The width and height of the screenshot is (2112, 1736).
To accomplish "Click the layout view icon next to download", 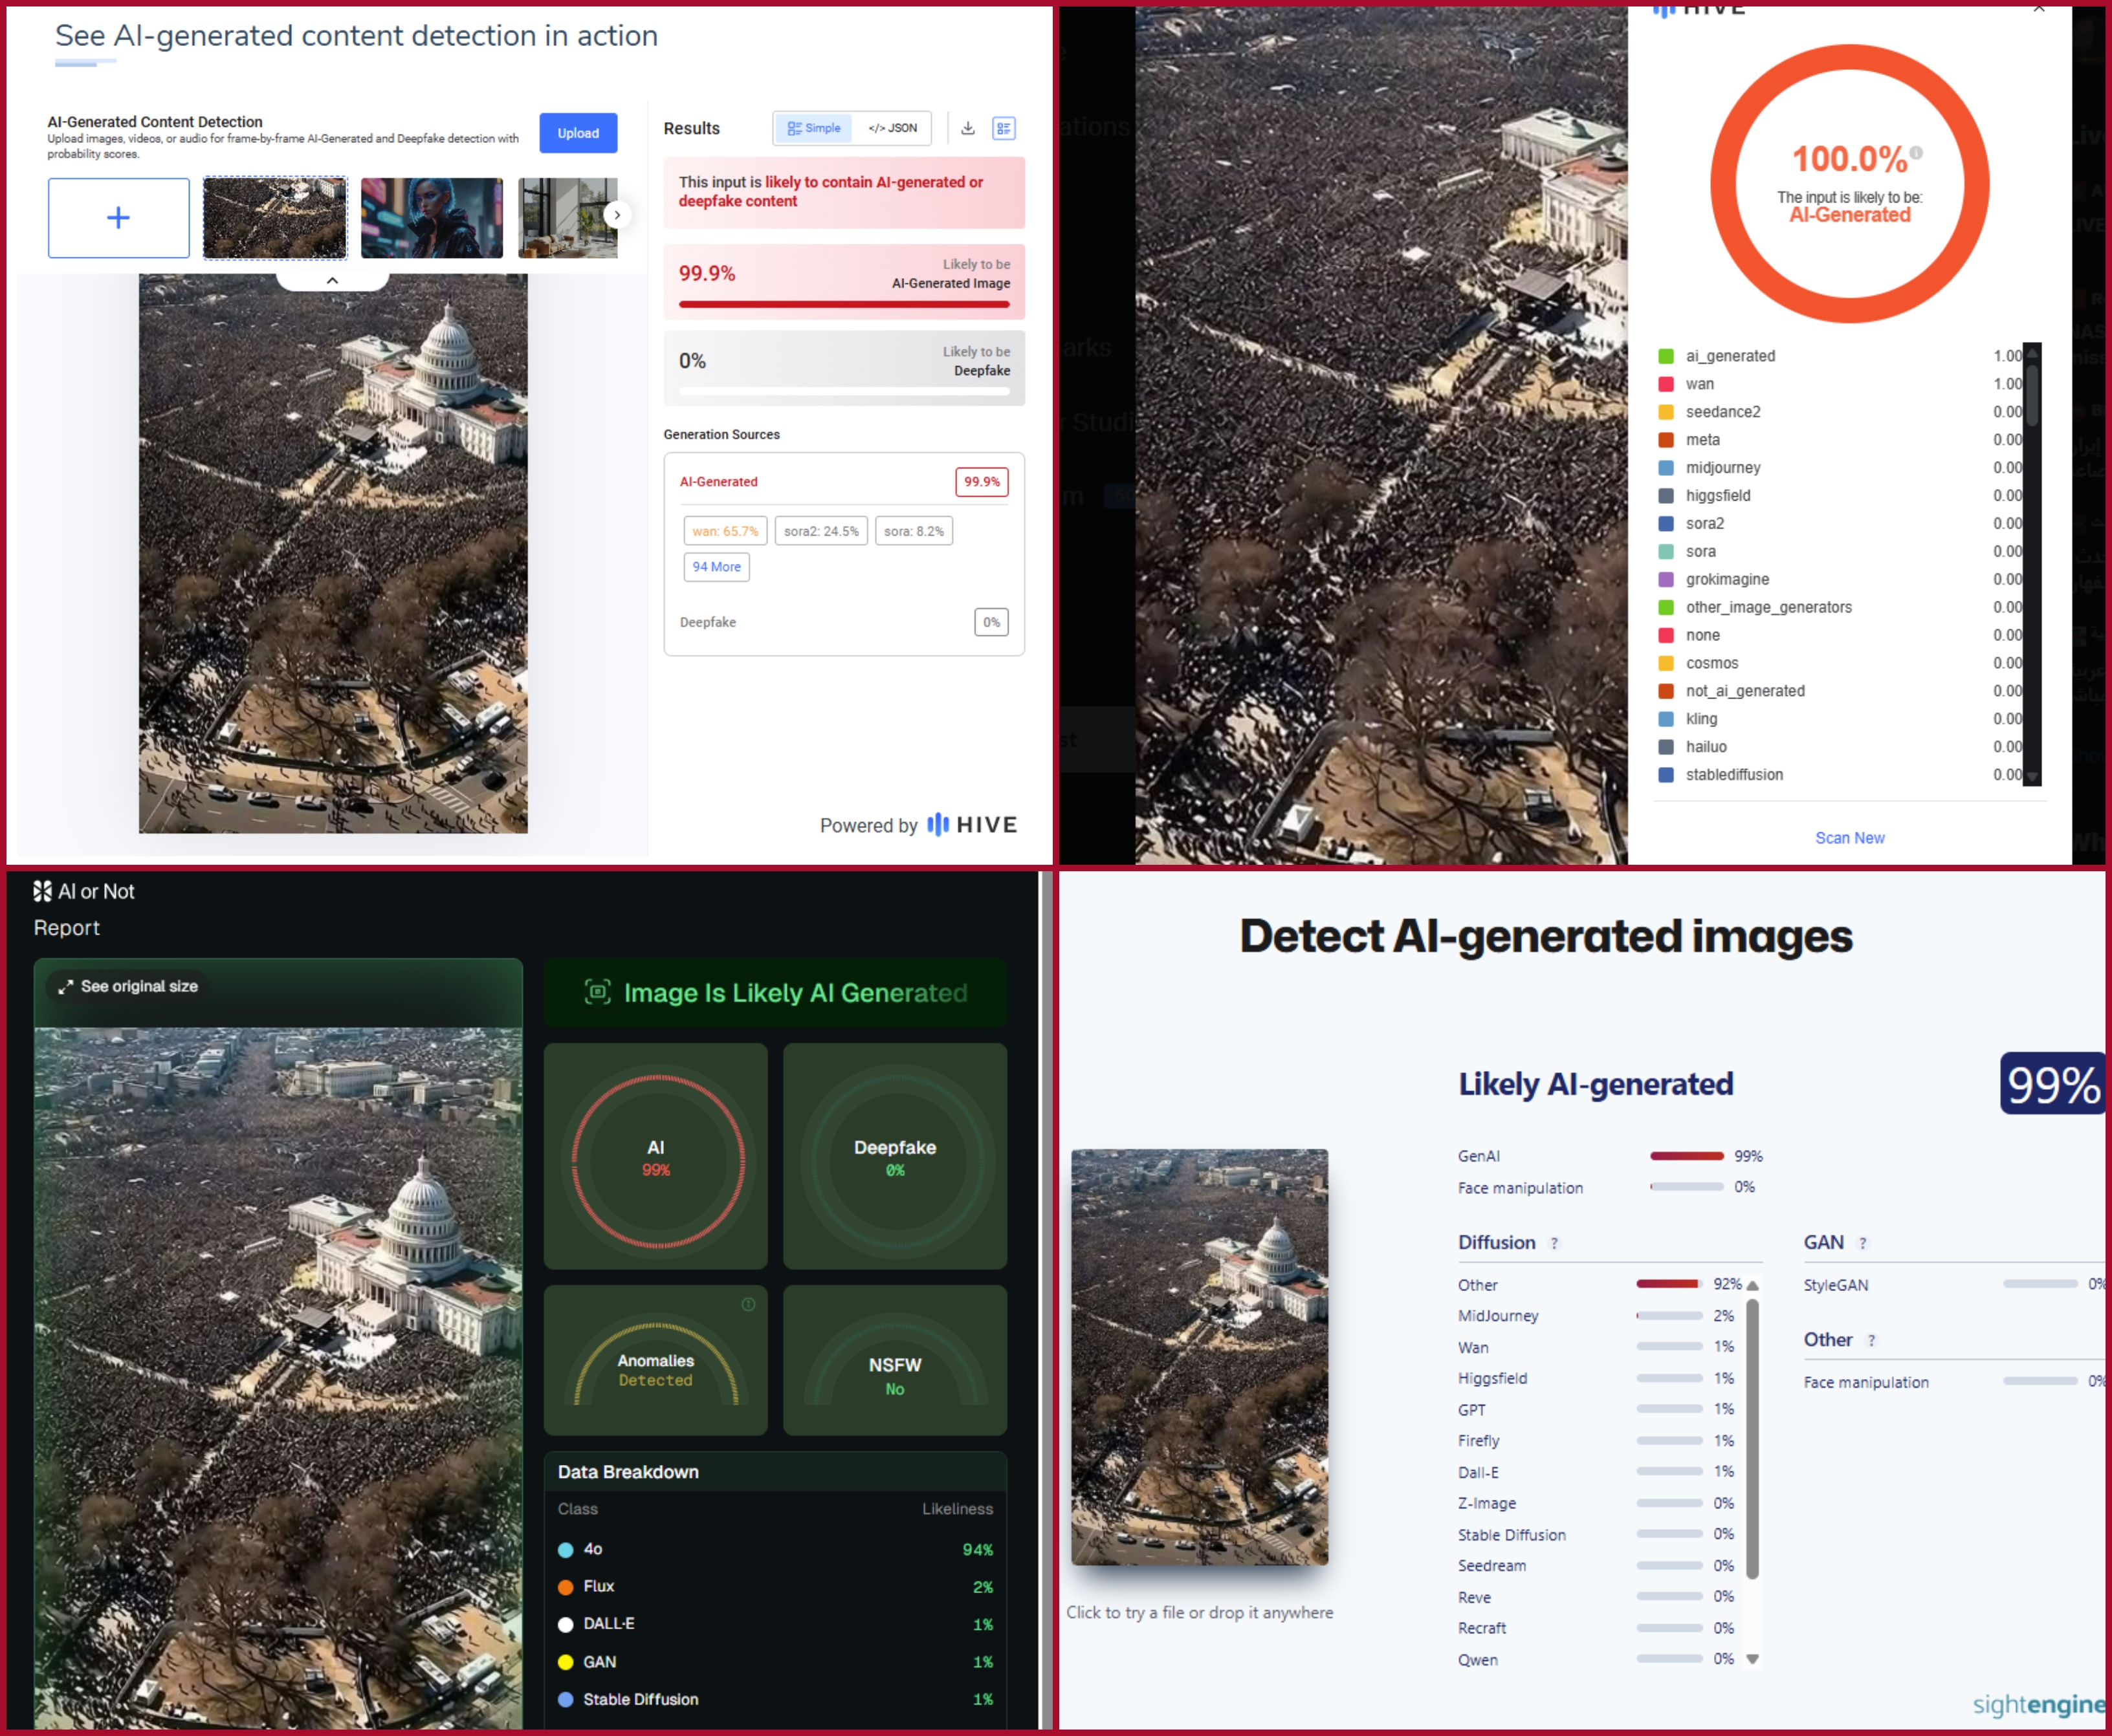I will (1004, 128).
